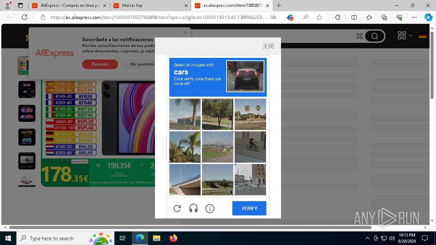The width and height of the screenshot is (436, 245).
Task: Open the clock showing 10:13 PM
Action: (x=407, y=238)
